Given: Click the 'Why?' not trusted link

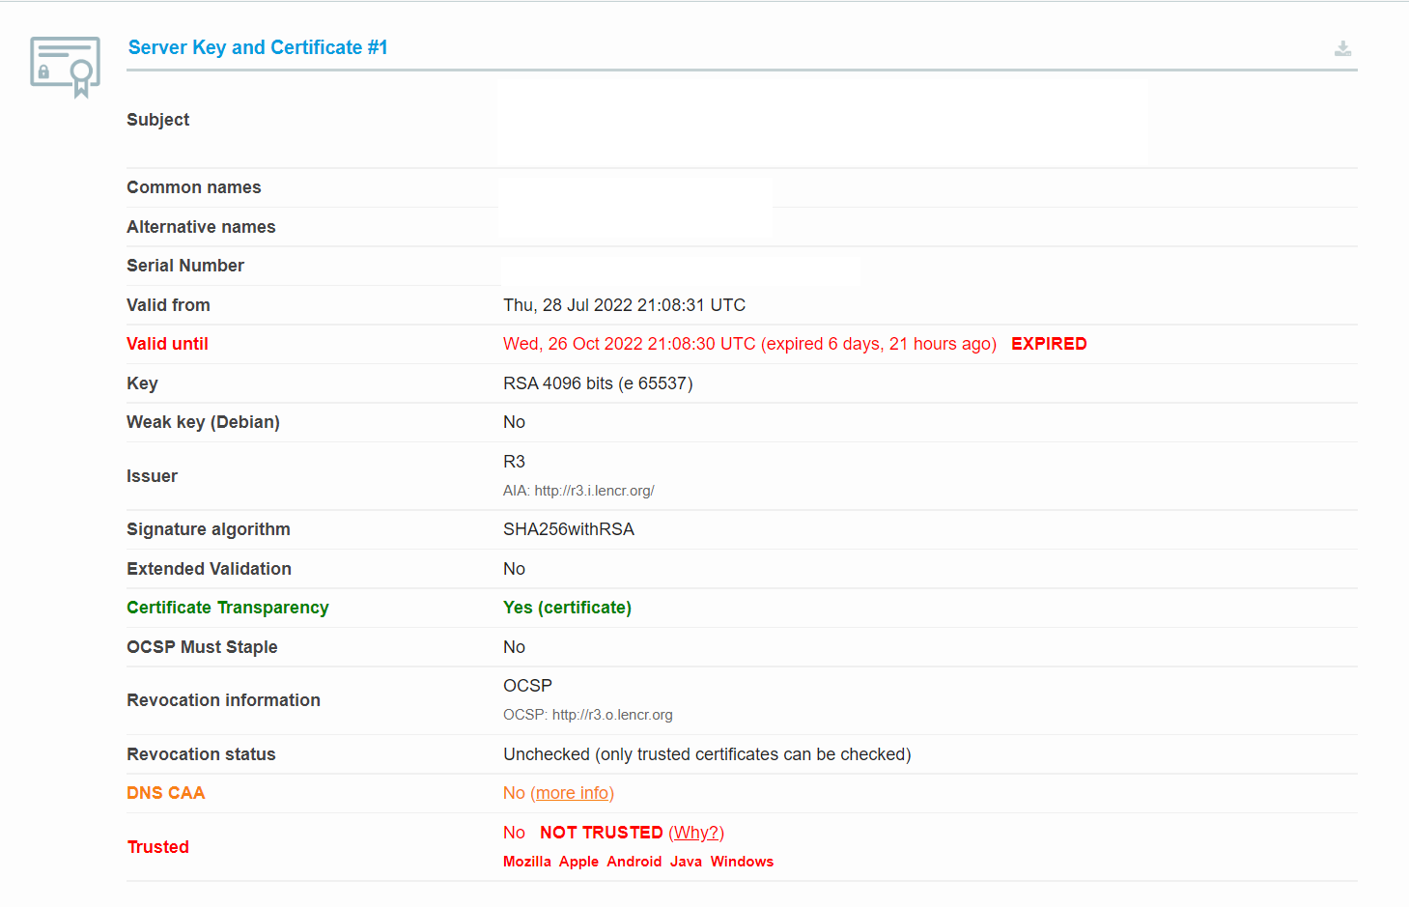Looking at the screenshot, I should coord(696,833).
